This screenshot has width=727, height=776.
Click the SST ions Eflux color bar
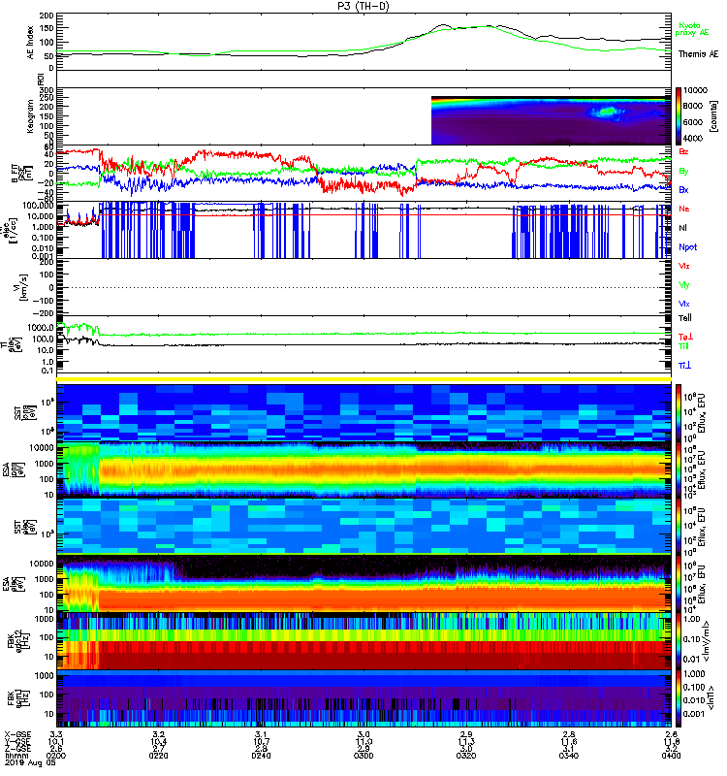(x=680, y=413)
